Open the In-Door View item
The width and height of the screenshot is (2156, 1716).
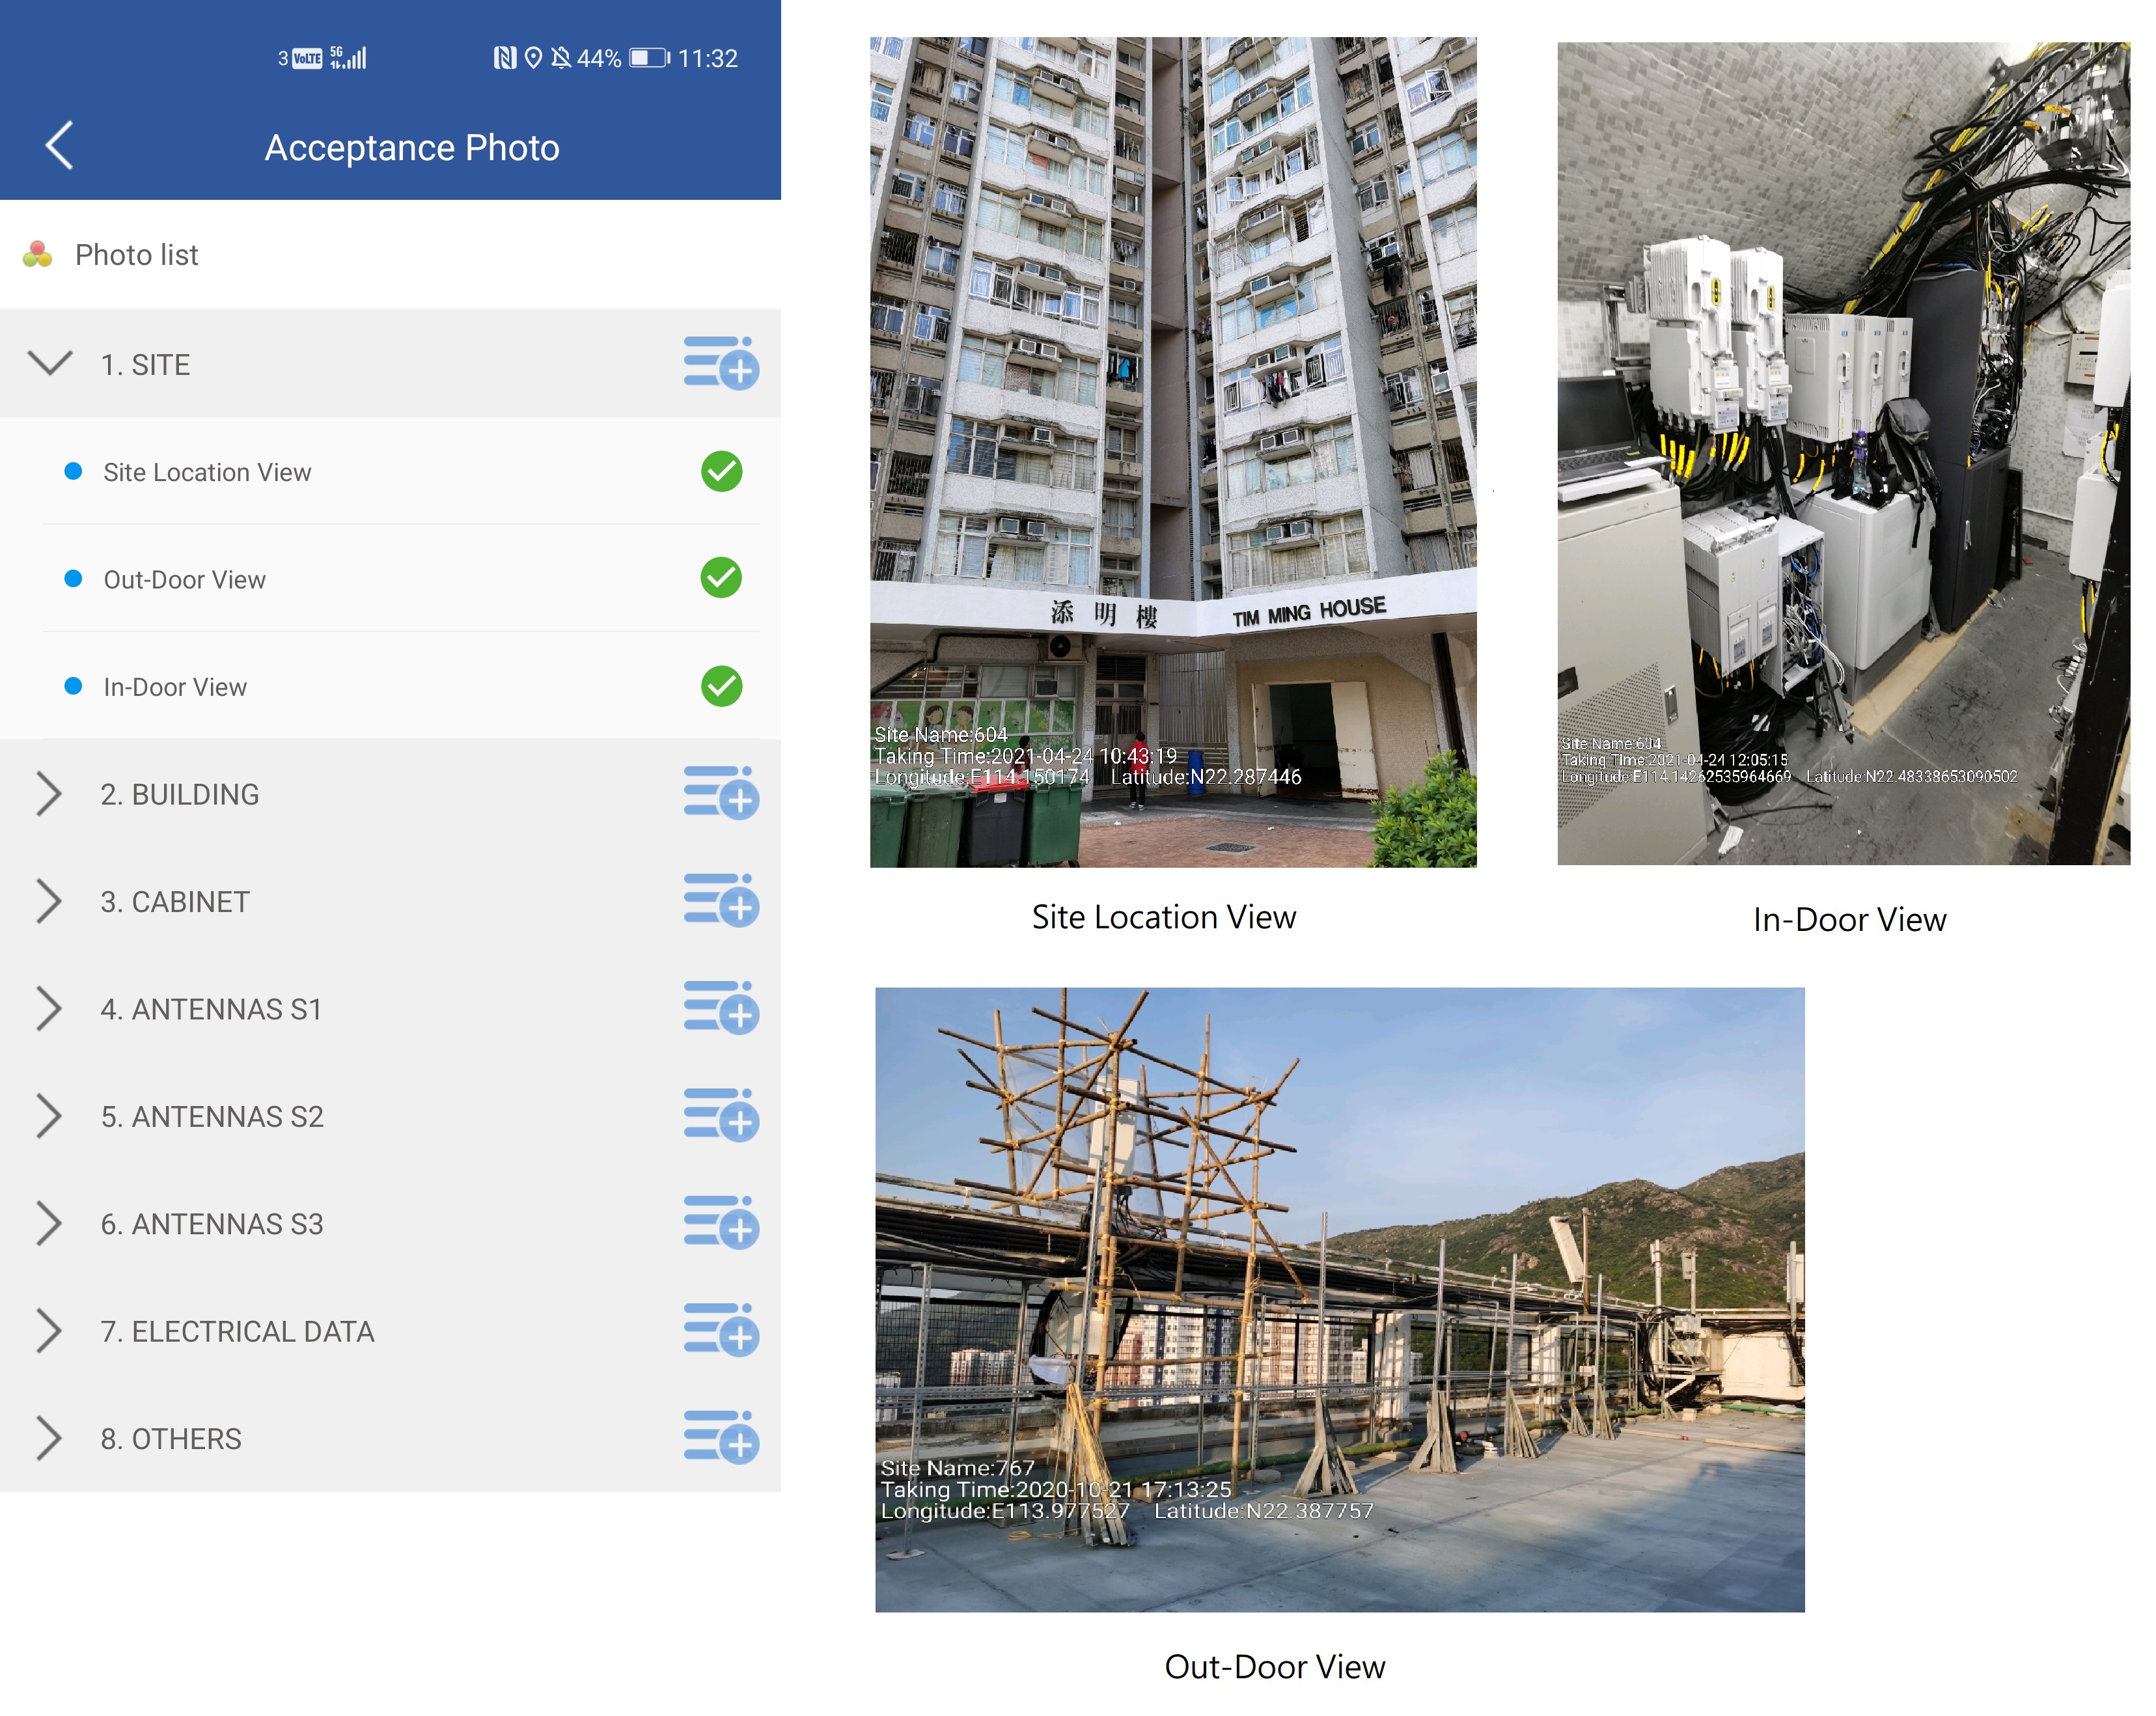click(x=390, y=686)
